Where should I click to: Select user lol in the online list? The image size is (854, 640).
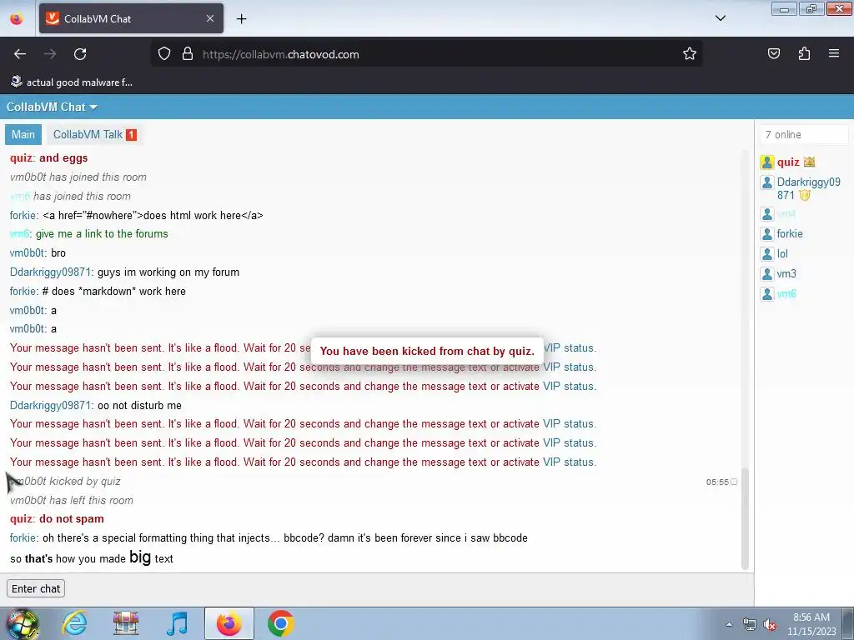click(x=782, y=254)
